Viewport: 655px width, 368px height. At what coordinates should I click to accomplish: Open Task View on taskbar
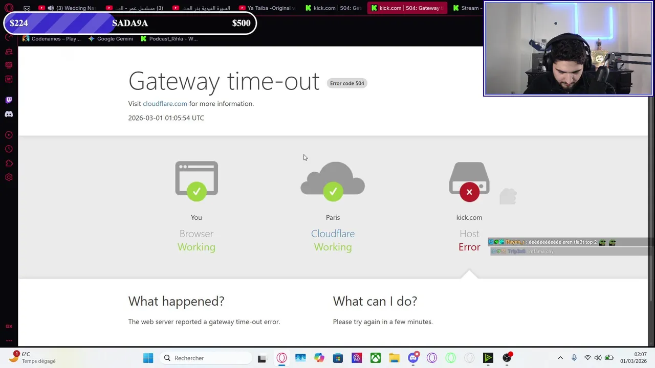point(261,358)
